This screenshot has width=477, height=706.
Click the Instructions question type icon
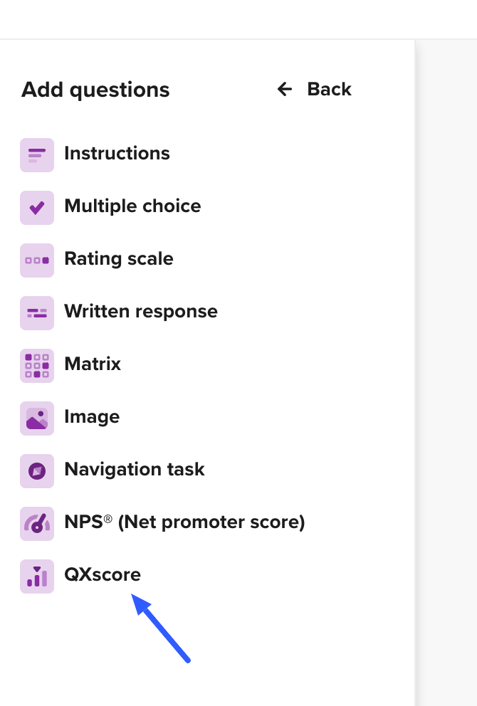point(37,154)
